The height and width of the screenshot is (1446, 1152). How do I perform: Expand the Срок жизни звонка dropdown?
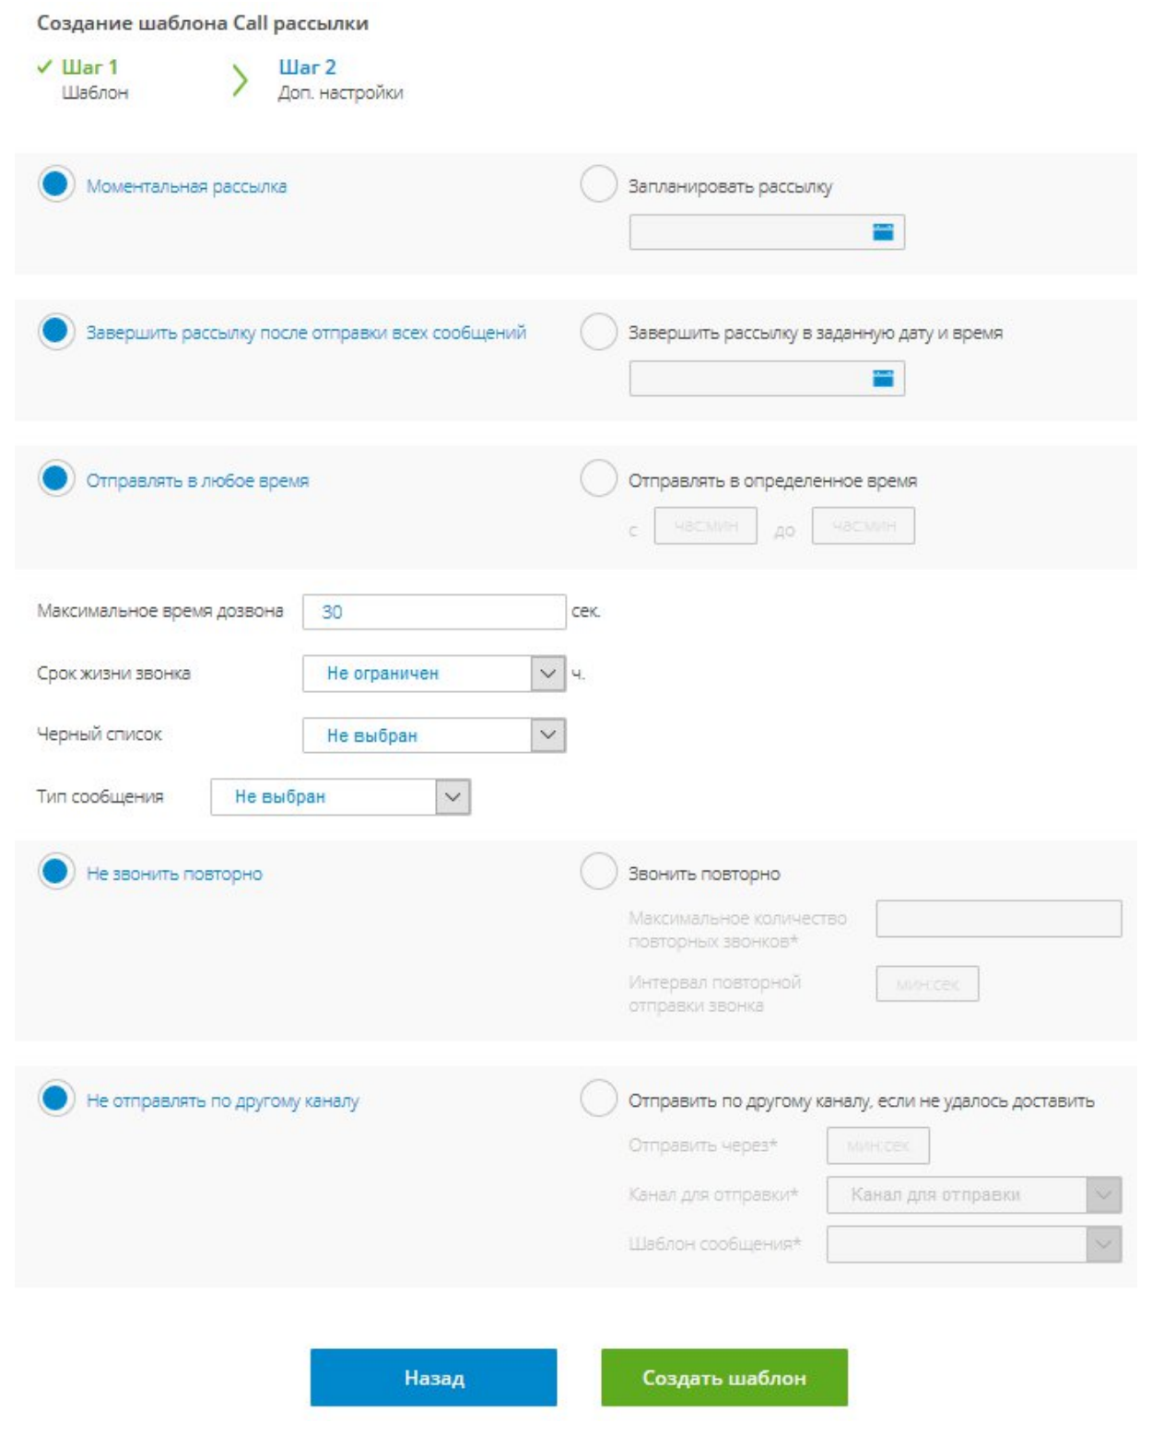[547, 674]
